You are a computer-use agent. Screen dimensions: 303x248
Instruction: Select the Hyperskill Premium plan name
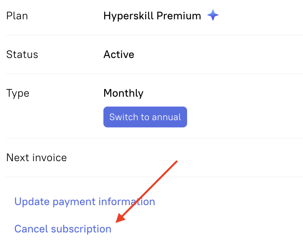152,16
